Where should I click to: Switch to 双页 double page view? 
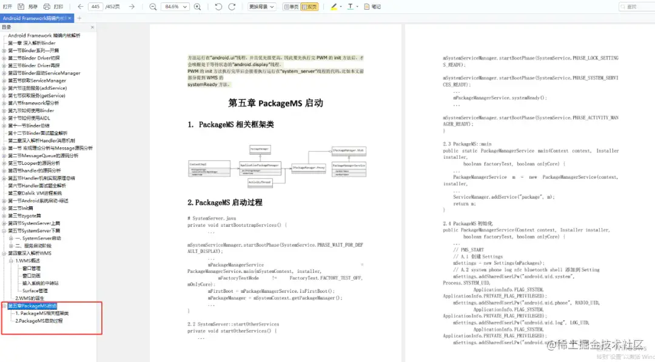(309, 7)
